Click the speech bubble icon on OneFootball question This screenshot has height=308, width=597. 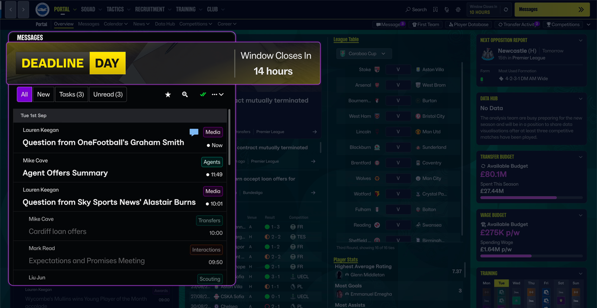point(194,132)
